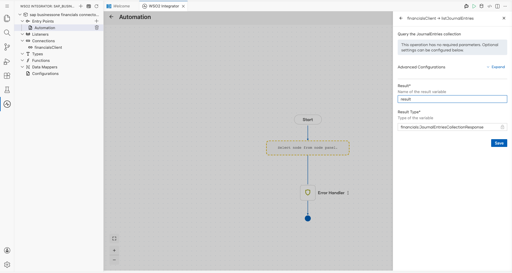Click the Listeners label
Image resolution: width=512 pixels, height=273 pixels.
(40, 34)
